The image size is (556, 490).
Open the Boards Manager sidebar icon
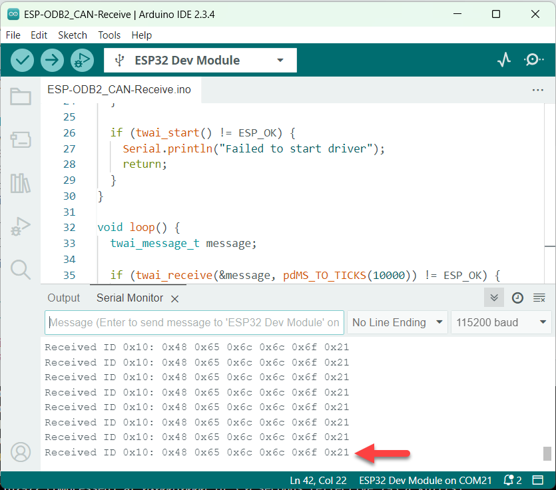21,140
